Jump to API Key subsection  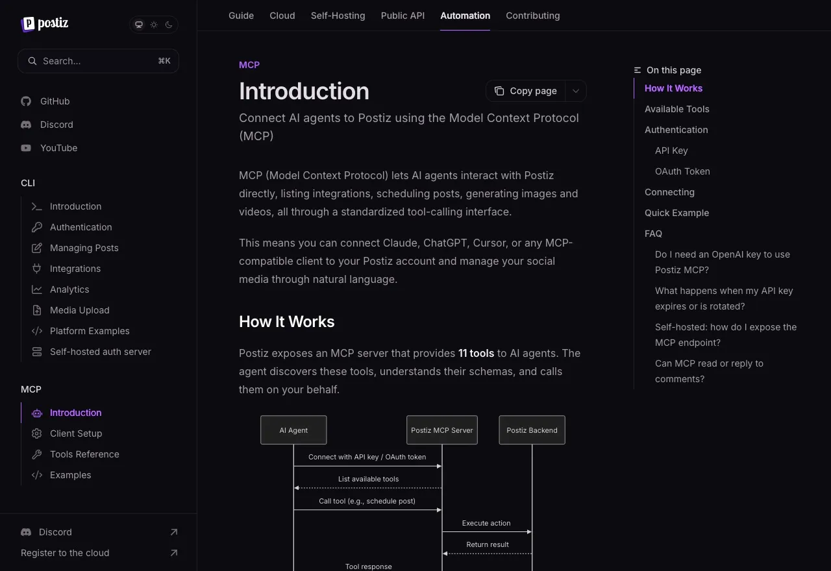point(671,151)
